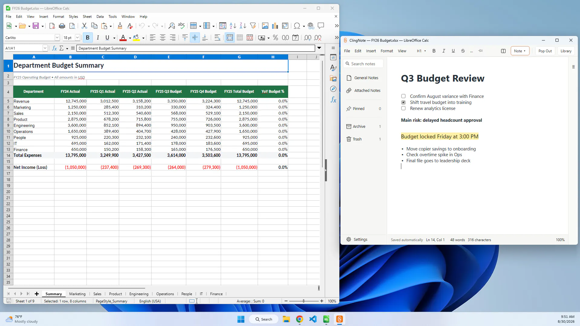Open the Calc Data menu
Screen dimensions: 580x326
100,17
